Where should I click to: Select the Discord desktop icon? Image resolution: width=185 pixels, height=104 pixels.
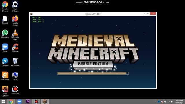(x=5, y=20)
